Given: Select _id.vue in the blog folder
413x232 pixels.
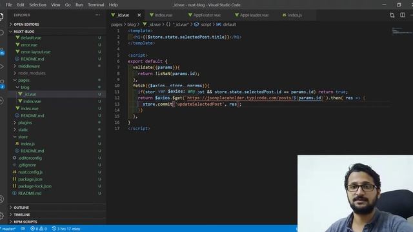Looking at the screenshot, I should 30,94.
